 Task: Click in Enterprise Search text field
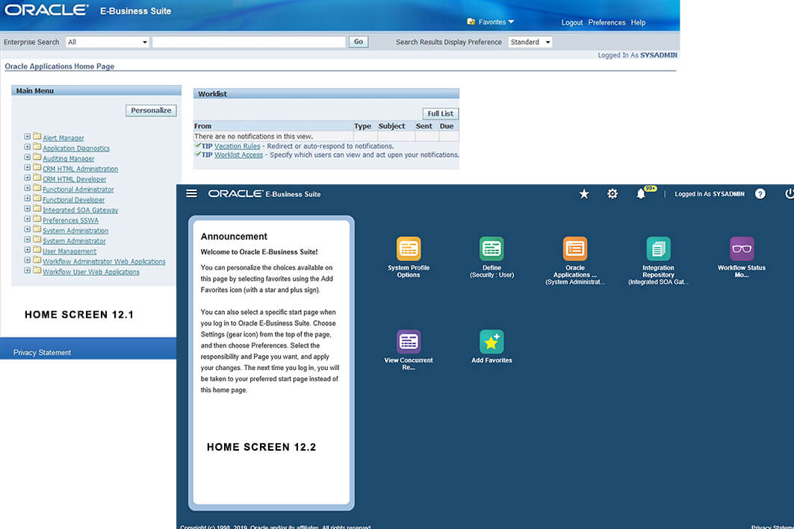pos(249,42)
